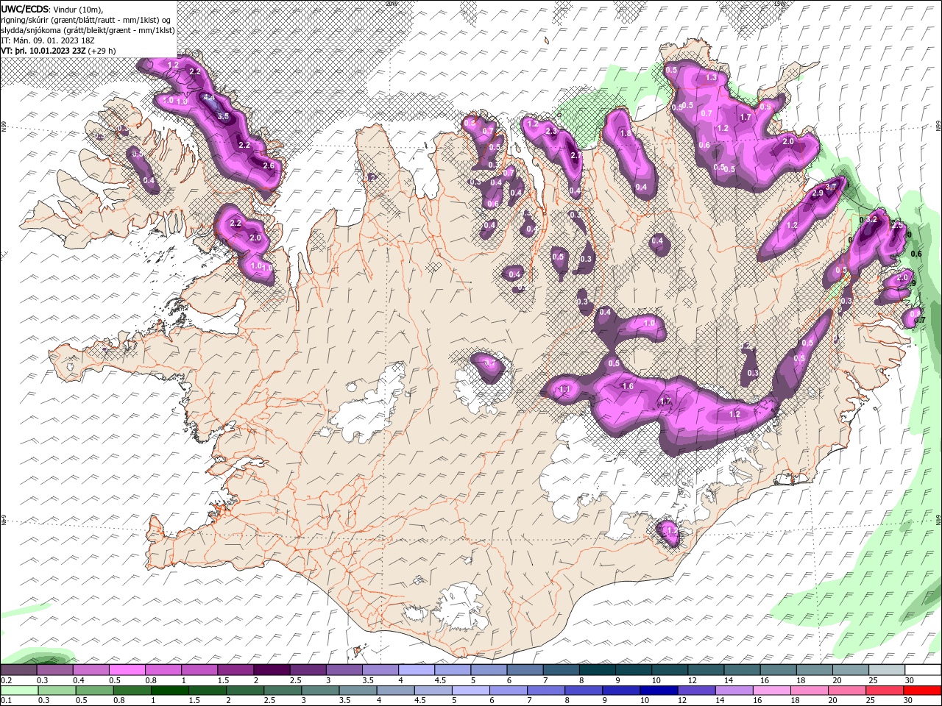
Task: Select the lower-row legend swatch labeled 0.3
Action: (57, 691)
